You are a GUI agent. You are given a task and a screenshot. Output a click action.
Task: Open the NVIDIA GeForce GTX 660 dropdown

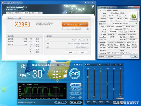110,57
